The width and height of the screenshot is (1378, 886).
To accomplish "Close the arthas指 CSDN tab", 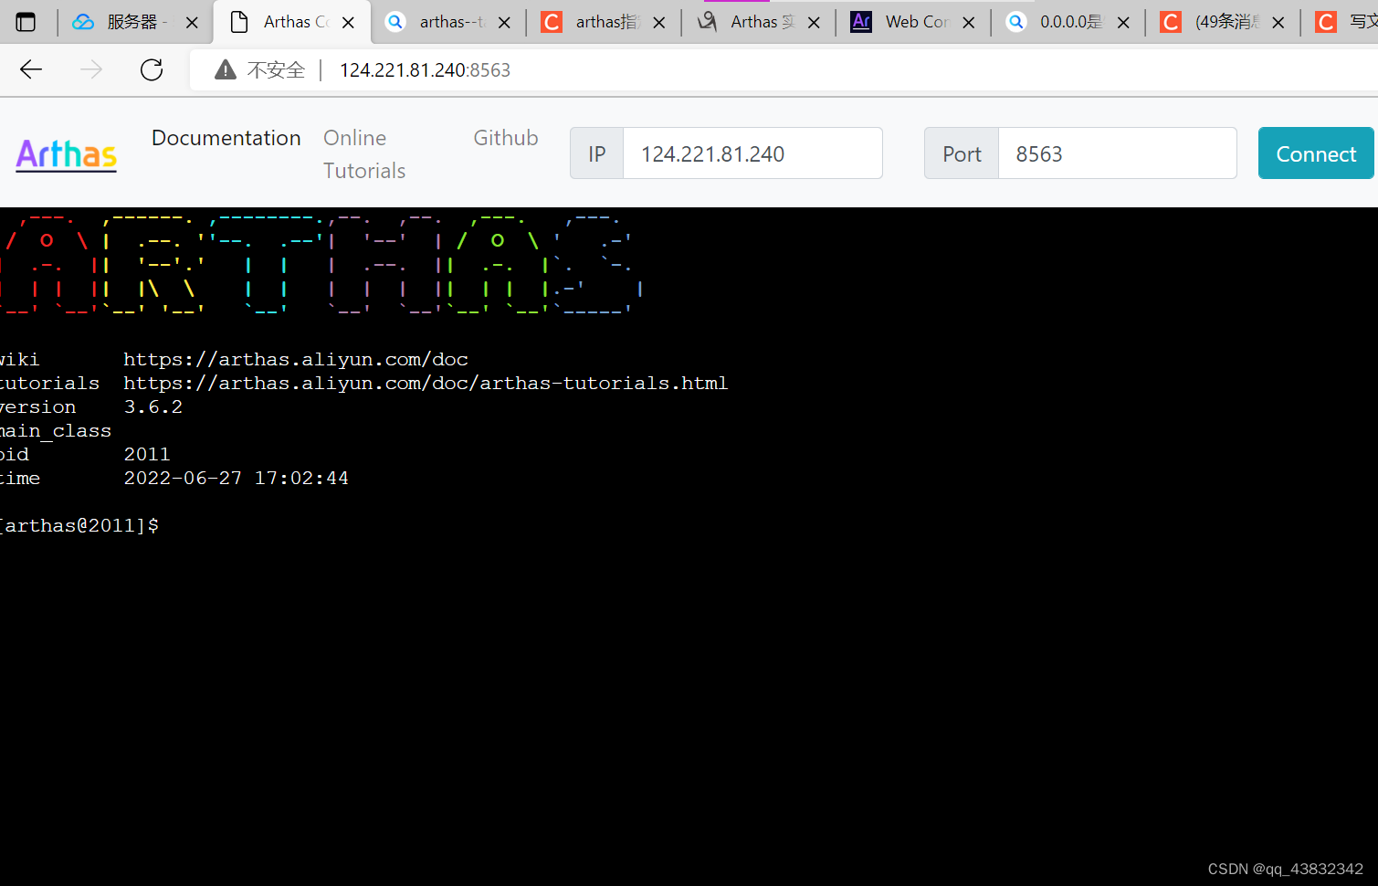I will [x=659, y=22].
